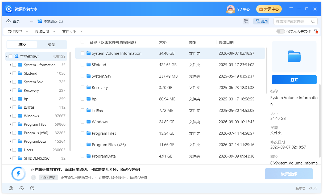
Task: Click the 保存进度 button
Action: point(48,177)
